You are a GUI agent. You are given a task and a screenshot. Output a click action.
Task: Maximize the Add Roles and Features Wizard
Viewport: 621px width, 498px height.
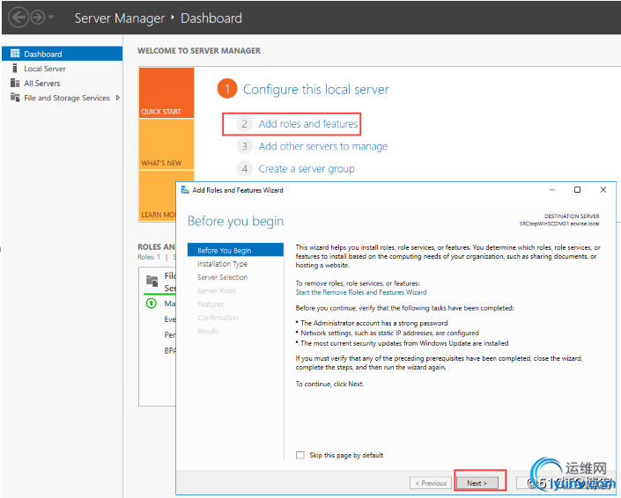[x=578, y=190]
